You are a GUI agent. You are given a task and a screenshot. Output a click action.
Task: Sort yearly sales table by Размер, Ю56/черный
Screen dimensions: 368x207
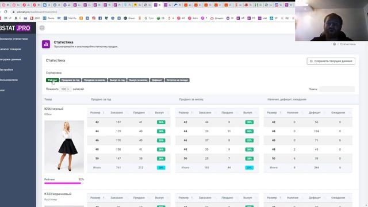(97, 113)
